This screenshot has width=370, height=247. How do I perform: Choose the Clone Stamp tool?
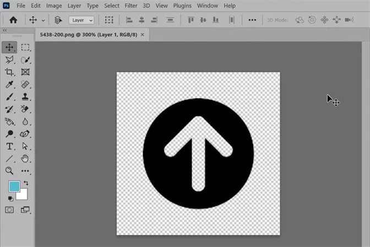pos(25,97)
